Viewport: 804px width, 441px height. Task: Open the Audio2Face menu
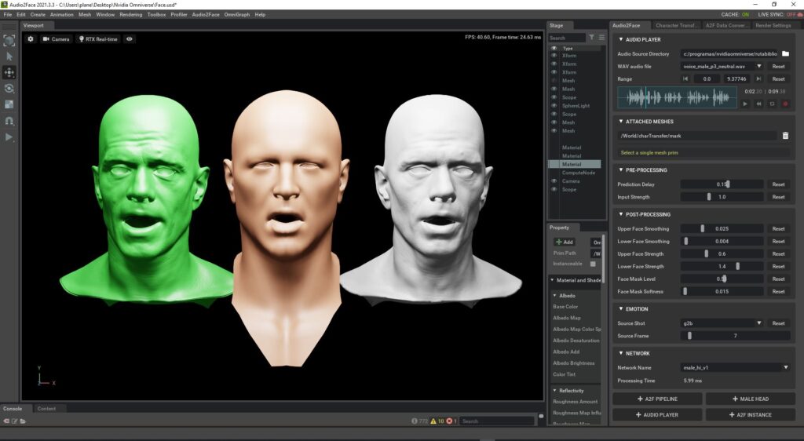tap(206, 14)
